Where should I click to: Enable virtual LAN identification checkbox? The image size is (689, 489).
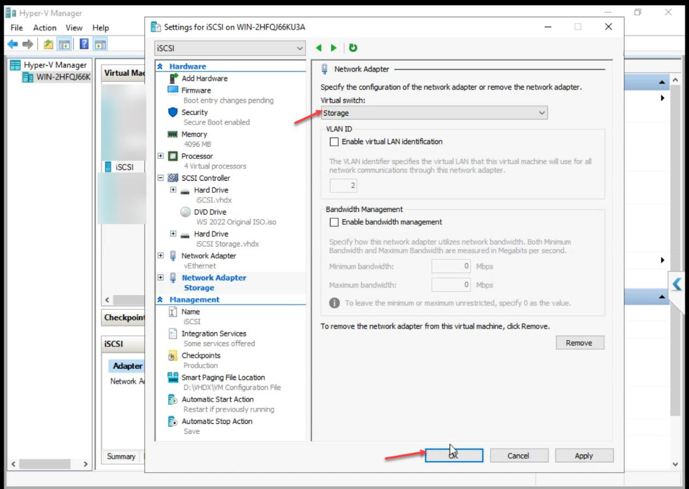pos(334,142)
